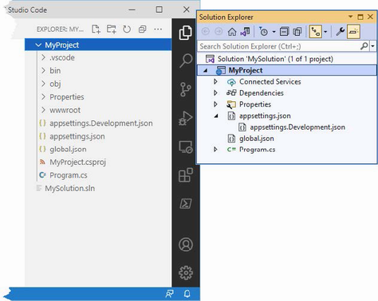Open global.json in VS Code Explorer

(x=68, y=149)
